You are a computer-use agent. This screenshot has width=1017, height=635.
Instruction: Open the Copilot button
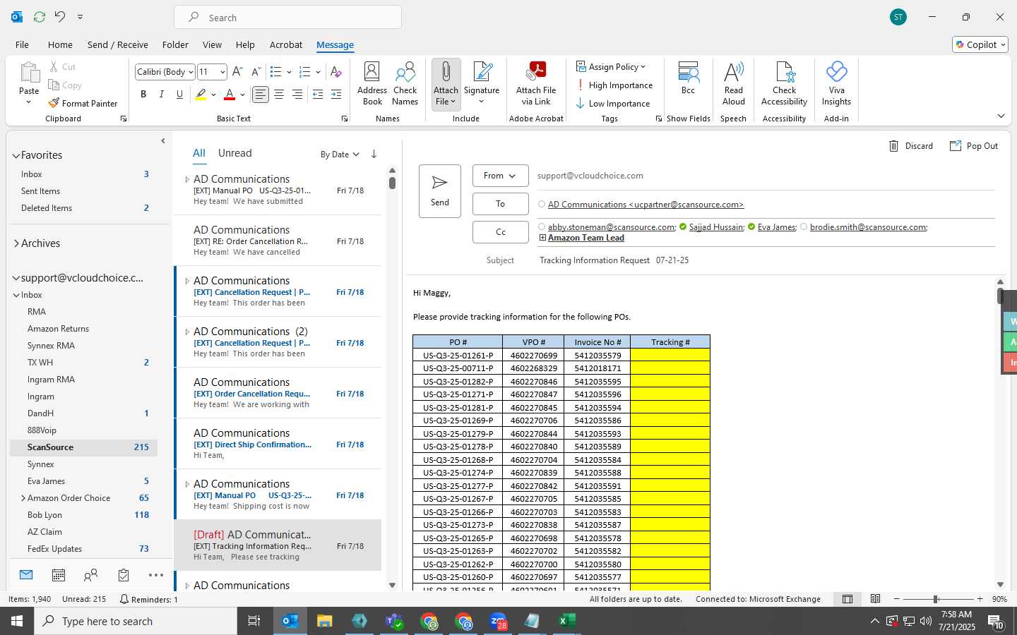tap(980, 44)
